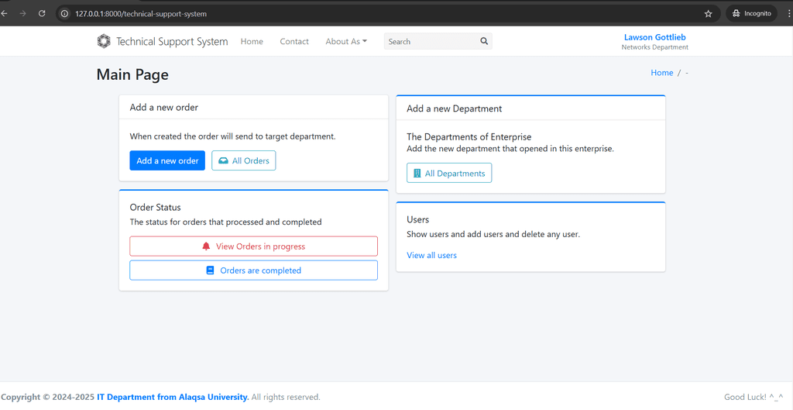Click the bookmark star icon
This screenshot has width=793, height=410.
point(708,14)
